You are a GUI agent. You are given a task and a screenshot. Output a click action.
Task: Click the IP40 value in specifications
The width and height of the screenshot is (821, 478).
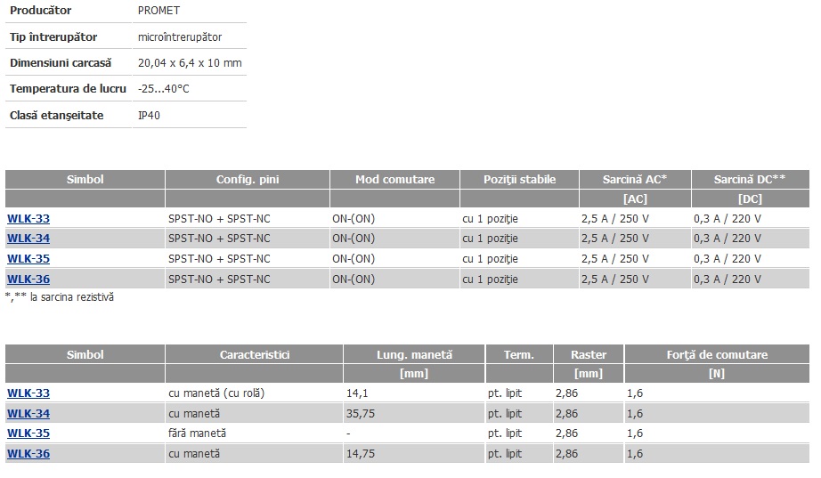click(150, 116)
